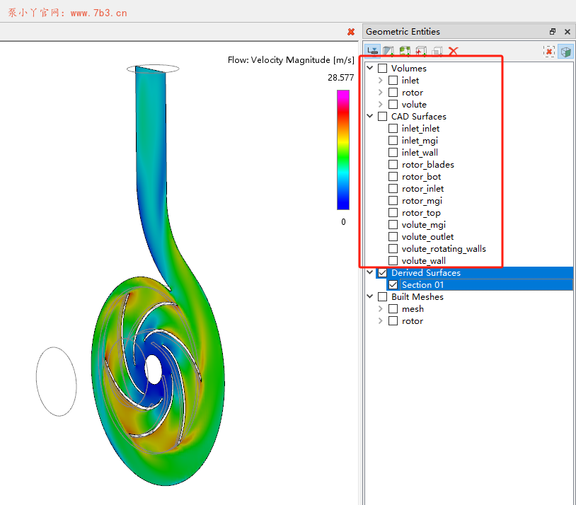The width and height of the screenshot is (576, 505).
Task: Select the volute_outlet tree item label
Action: [x=427, y=237]
